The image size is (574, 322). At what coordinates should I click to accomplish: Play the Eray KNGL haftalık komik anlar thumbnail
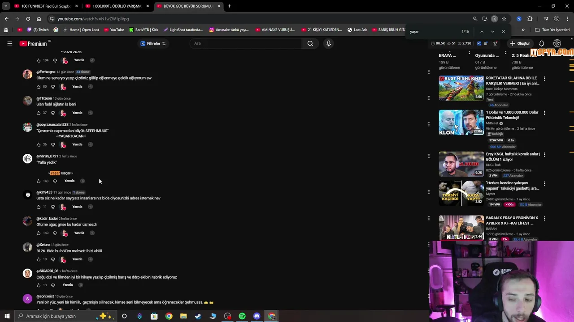coord(461,164)
